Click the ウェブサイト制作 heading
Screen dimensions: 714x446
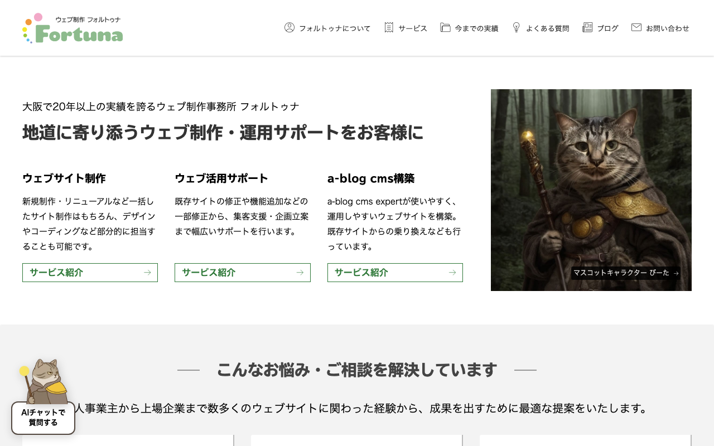point(64,178)
